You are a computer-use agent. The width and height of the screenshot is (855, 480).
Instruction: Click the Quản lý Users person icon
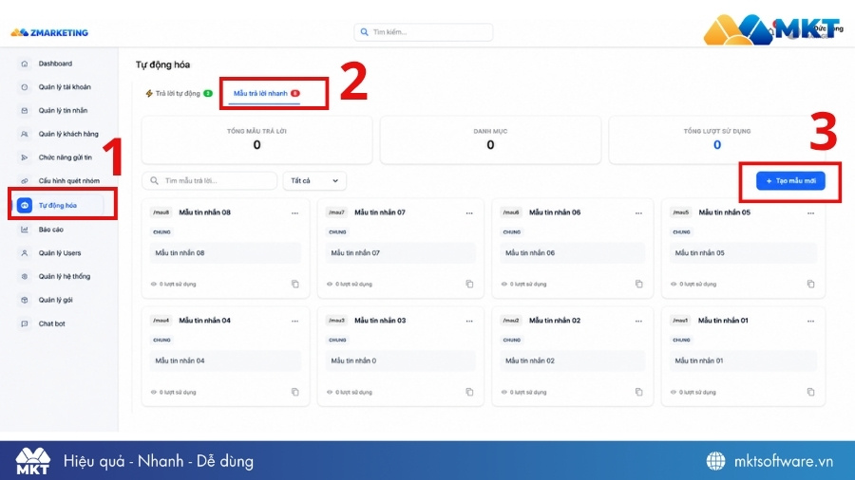pos(25,253)
